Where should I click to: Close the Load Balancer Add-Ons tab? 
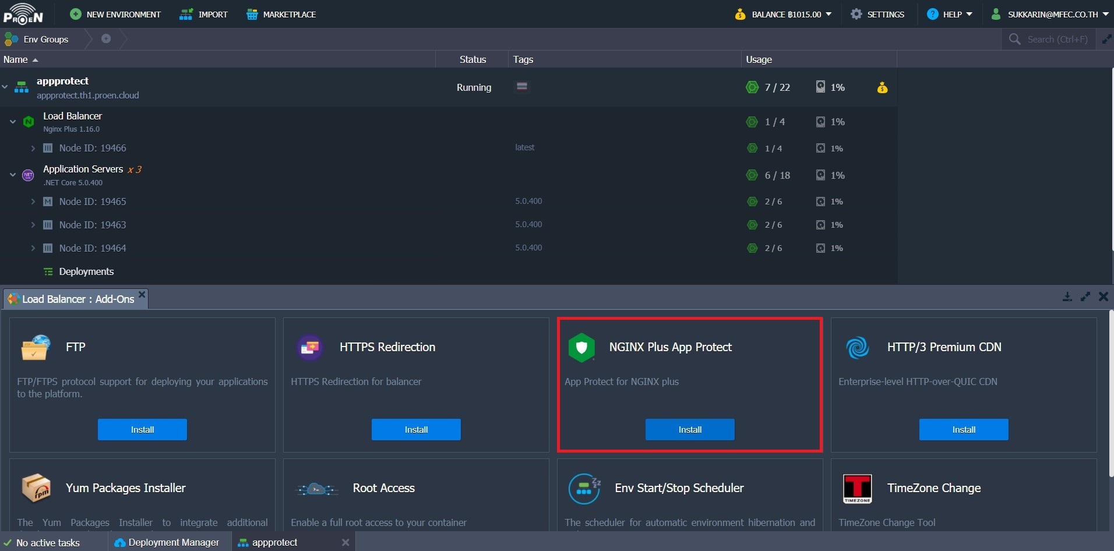click(x=142, y=294)
